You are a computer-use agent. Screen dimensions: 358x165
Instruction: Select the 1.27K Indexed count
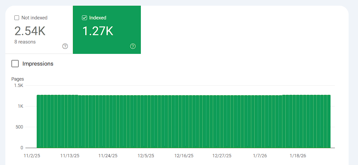coord(98,31)
